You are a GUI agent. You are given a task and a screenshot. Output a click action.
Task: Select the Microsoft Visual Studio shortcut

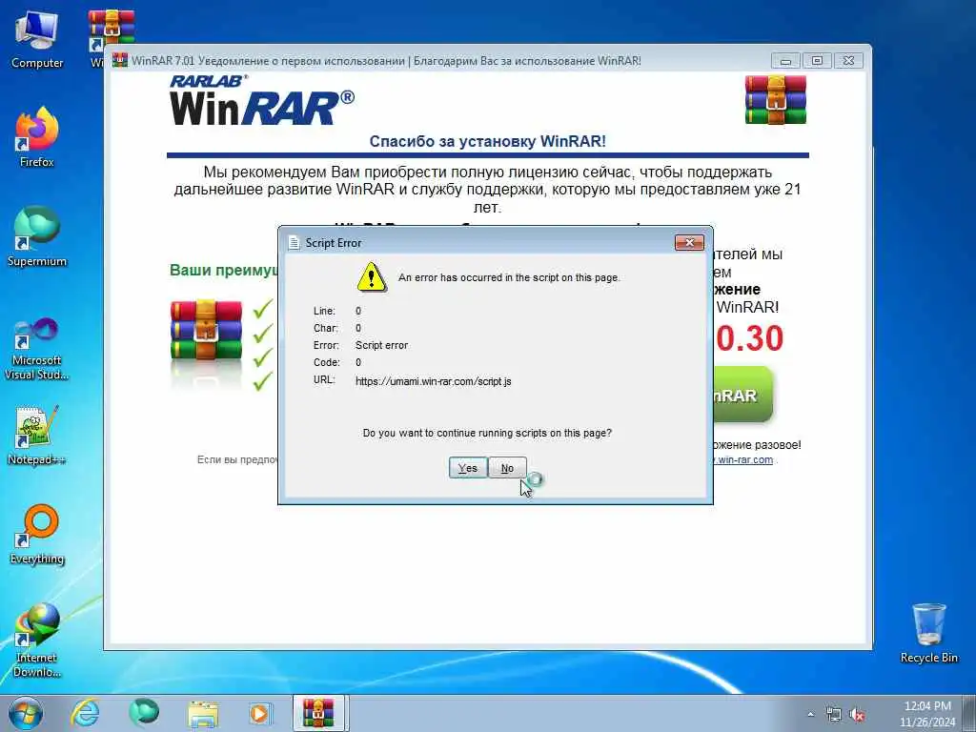pyautogui.click(x=37, y=349)
